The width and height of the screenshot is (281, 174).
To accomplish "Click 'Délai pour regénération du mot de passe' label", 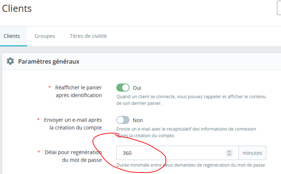I will point(73,156).
